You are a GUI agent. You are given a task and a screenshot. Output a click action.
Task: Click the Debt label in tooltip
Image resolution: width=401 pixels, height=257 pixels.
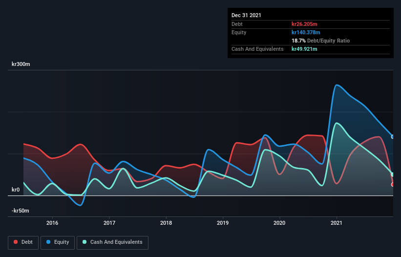point(237,24)
